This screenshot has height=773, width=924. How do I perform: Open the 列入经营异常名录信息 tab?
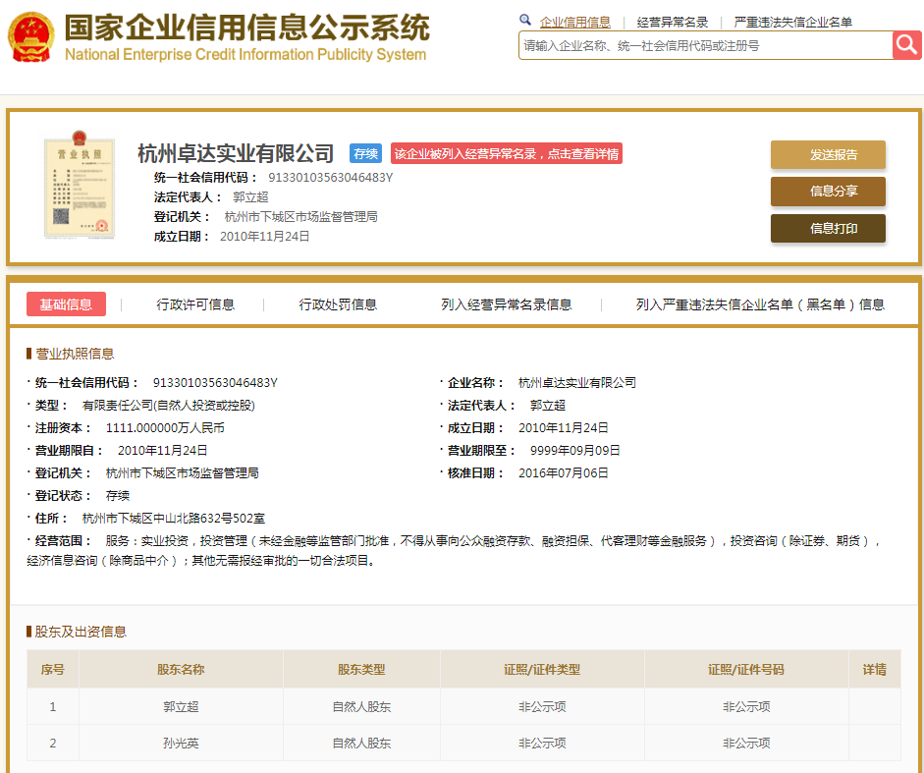[506, 304]
